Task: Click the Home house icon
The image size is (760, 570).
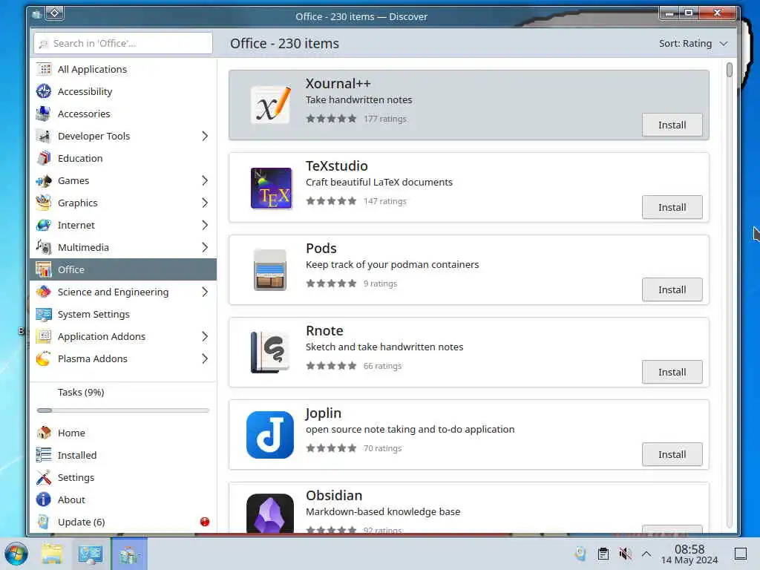Action: point(44,433)
